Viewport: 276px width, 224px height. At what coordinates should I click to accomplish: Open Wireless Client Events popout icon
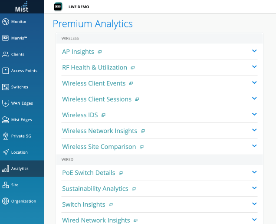[x=131, y=83]
